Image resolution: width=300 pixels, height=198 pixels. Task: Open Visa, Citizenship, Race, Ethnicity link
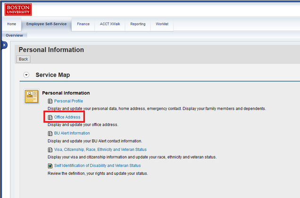[x=100, y=149]
